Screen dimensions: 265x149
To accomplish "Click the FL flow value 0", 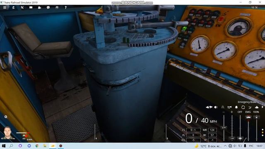I will click(193, 135).
